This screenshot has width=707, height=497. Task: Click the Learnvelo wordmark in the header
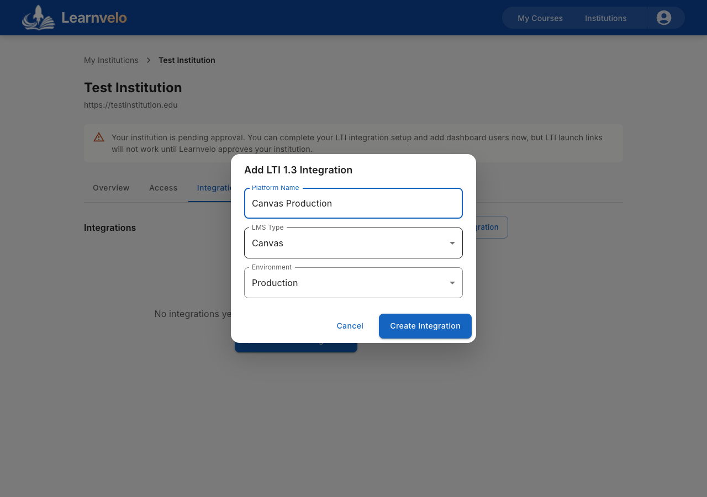coord(94,17)
